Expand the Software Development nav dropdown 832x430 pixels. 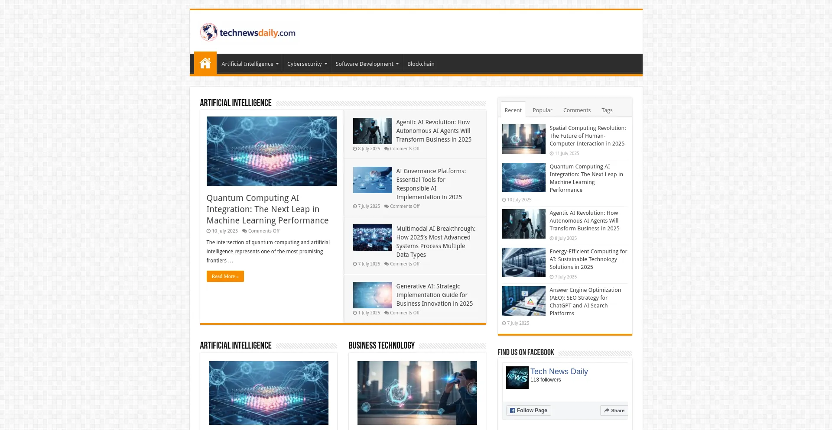tap(367, 64)
